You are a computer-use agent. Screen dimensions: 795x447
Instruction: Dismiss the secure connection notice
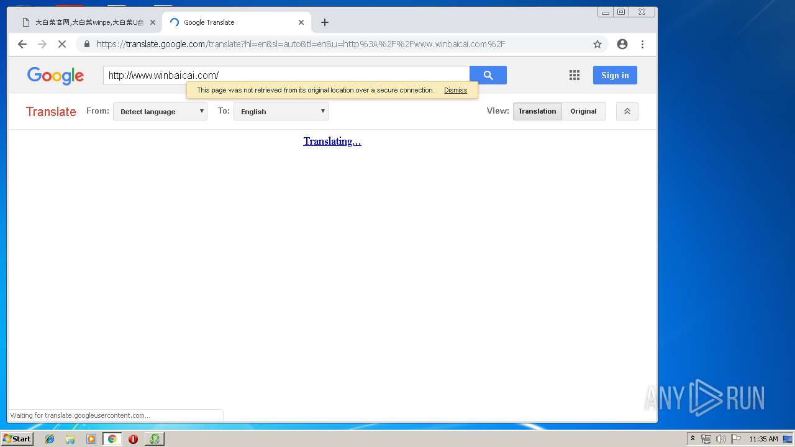click(x=455, y=90)
